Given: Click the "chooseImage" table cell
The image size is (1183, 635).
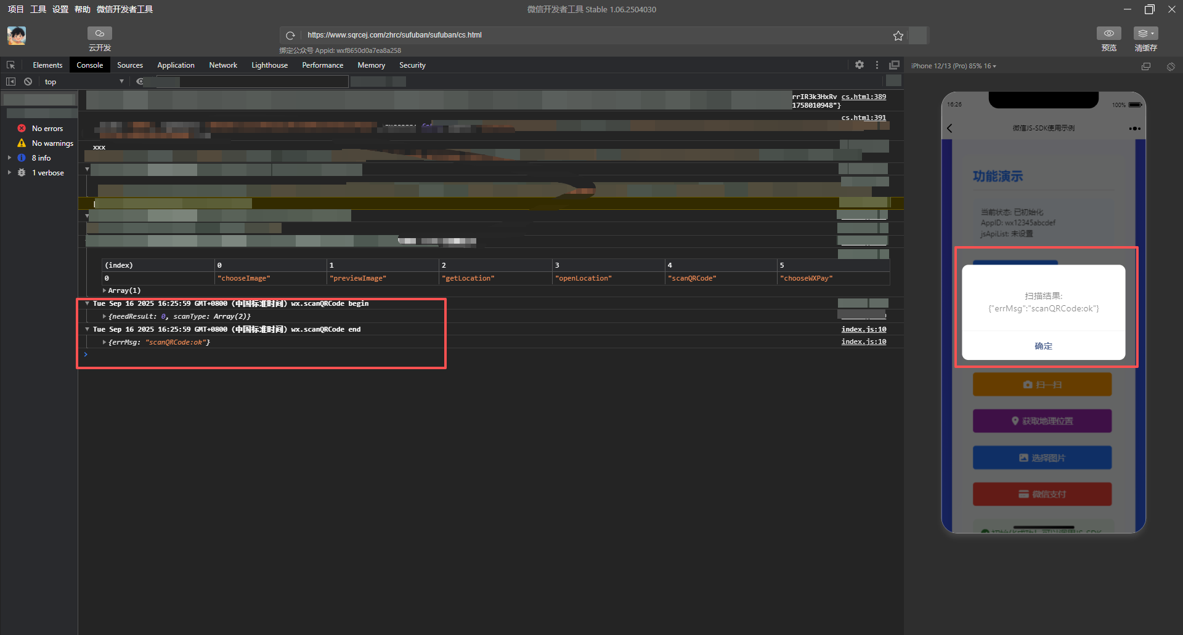Looking at the screenshot, I should pos(270,278).
